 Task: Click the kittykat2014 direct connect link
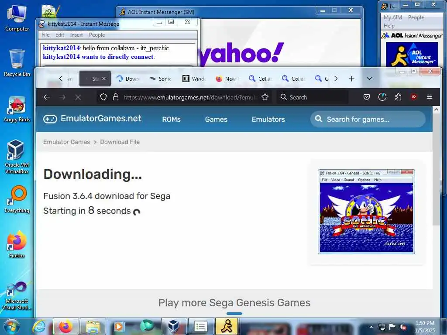click(x=99, y=57)
